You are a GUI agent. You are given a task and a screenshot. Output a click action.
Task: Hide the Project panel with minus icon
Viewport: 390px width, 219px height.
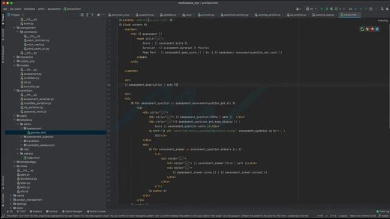click(x=104, y=15)
